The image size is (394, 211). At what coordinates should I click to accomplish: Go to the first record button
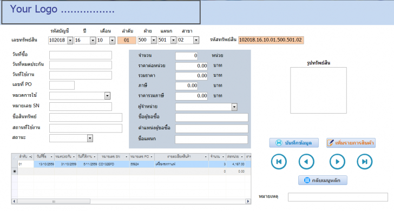pyautogui.click(x=279, y=162)
